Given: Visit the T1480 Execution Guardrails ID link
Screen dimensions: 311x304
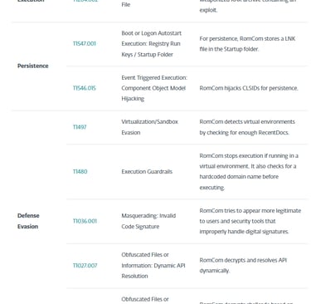Looking at the screenshot, I should click(80, 172).
